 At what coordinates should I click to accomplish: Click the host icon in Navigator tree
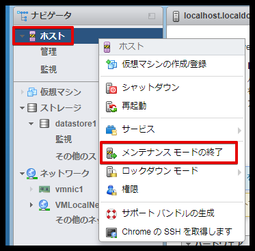pyautogui.click(x=33, y=36)
